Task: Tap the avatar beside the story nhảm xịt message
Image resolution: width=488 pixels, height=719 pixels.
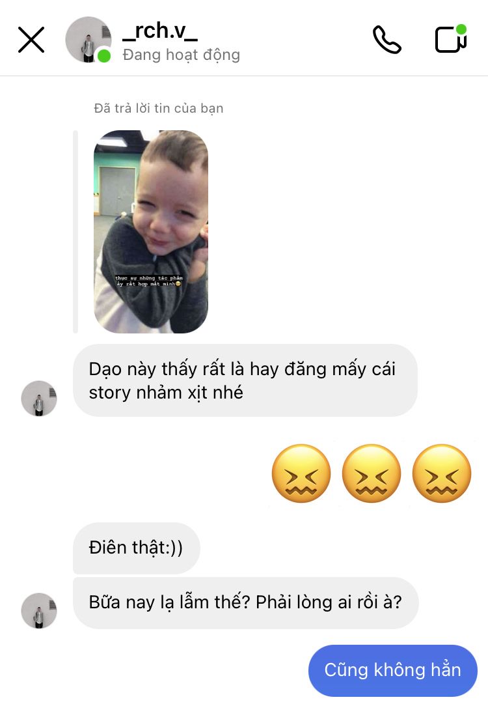Action: click(39, 399)
